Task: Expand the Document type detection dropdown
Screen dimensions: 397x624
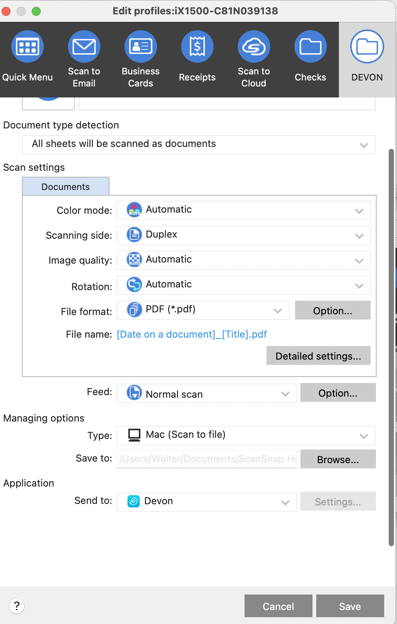Action: coord(199,145)
